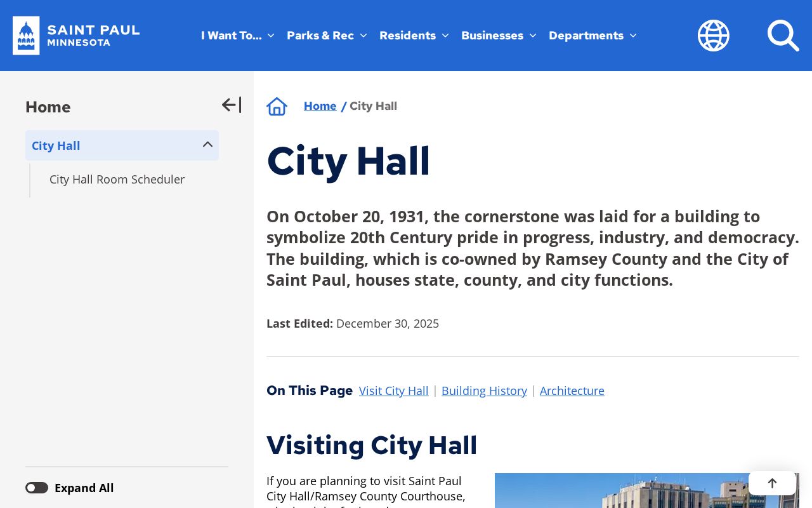Click the Visiting City Hall heading
The width and height of the screenshot is (812, 508).
(372, 445)
